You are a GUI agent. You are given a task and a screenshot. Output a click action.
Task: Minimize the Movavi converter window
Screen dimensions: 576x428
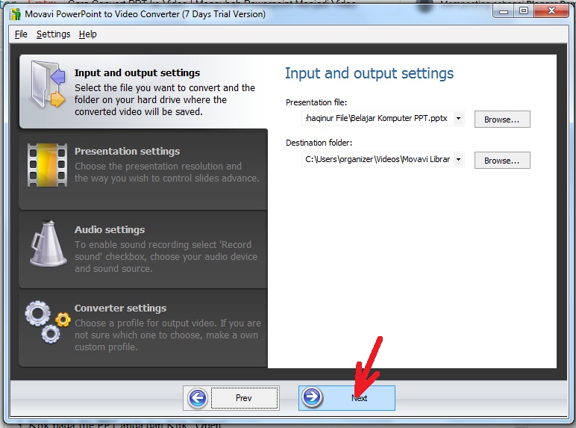click(x=504, y=11)
